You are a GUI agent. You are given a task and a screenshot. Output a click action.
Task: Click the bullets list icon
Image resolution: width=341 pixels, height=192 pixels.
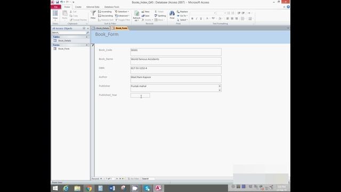pos(229,13)
